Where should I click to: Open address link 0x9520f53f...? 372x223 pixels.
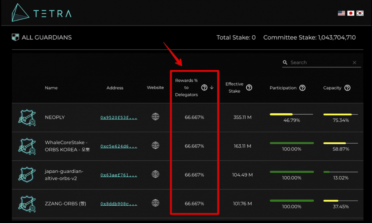(x=118, y=118)
